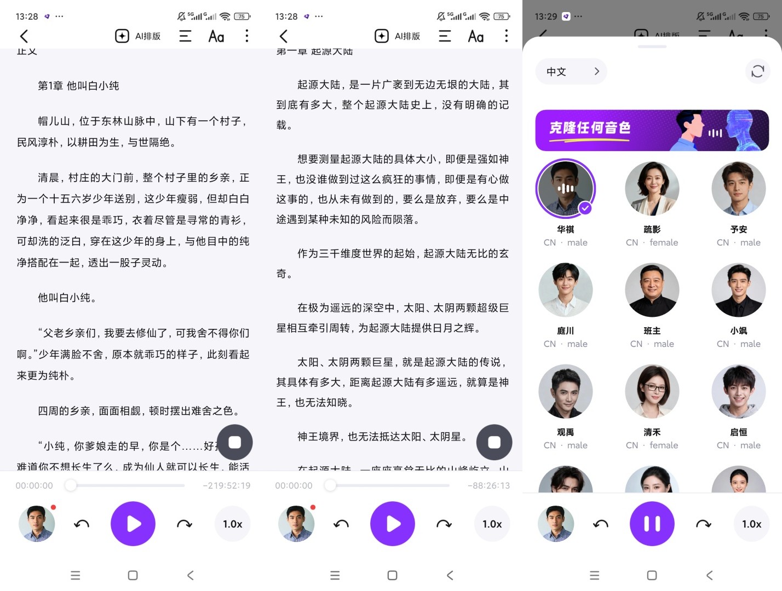This screenshot has height=591, width=782.
Task: Tap voice avatar in middle screen player
Action: click(296, 524)
